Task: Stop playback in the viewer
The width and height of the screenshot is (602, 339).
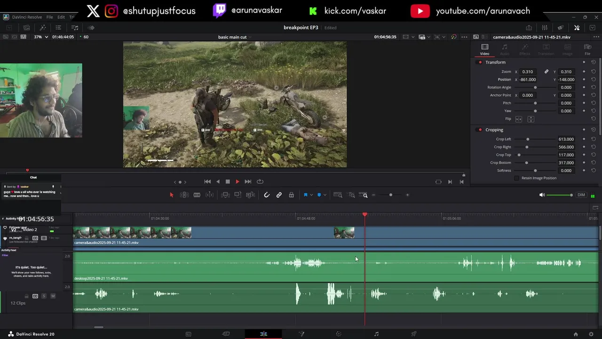Action: coord(228,182)
